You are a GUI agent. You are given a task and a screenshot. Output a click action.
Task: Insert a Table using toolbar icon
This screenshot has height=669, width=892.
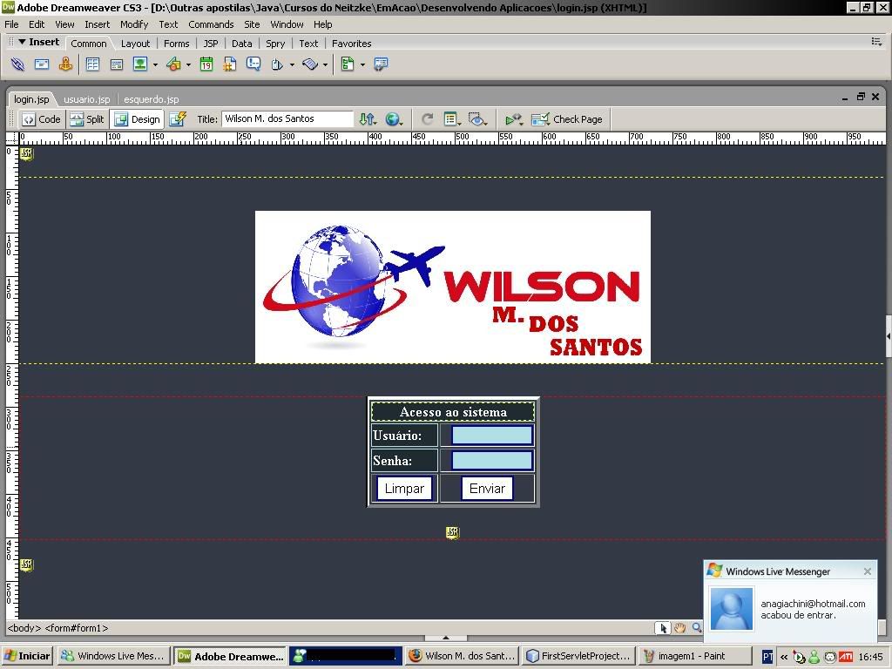(x=92, y=64)
